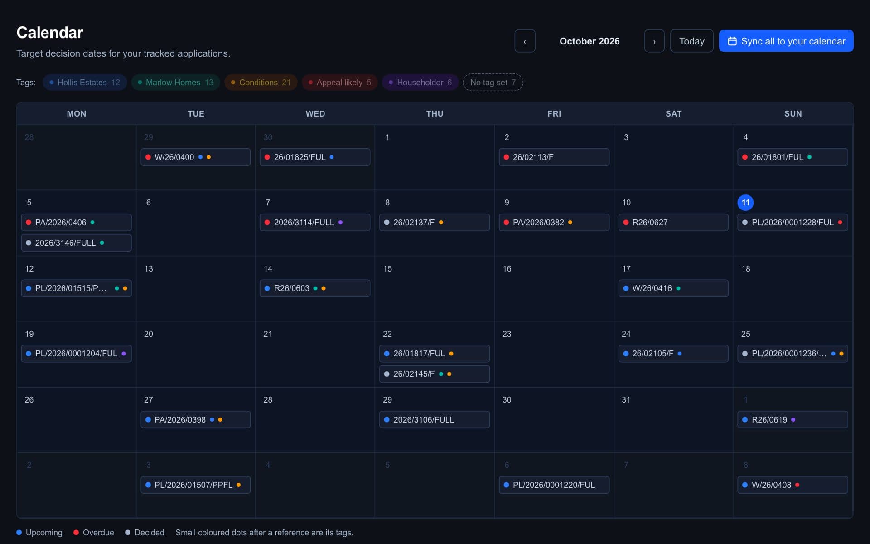Click the Overdue legend entry
This screenshot has width=870, height=544.
(94, 533)
